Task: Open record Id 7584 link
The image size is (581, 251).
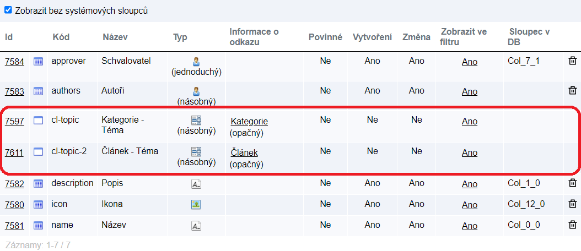Action: 14,62
